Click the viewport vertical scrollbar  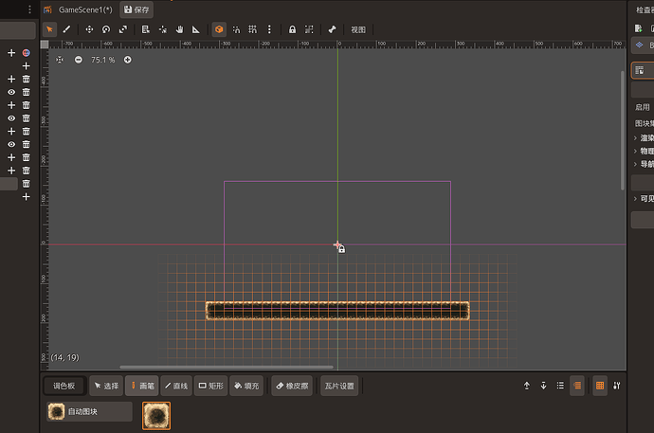click(x=623, y=130)
